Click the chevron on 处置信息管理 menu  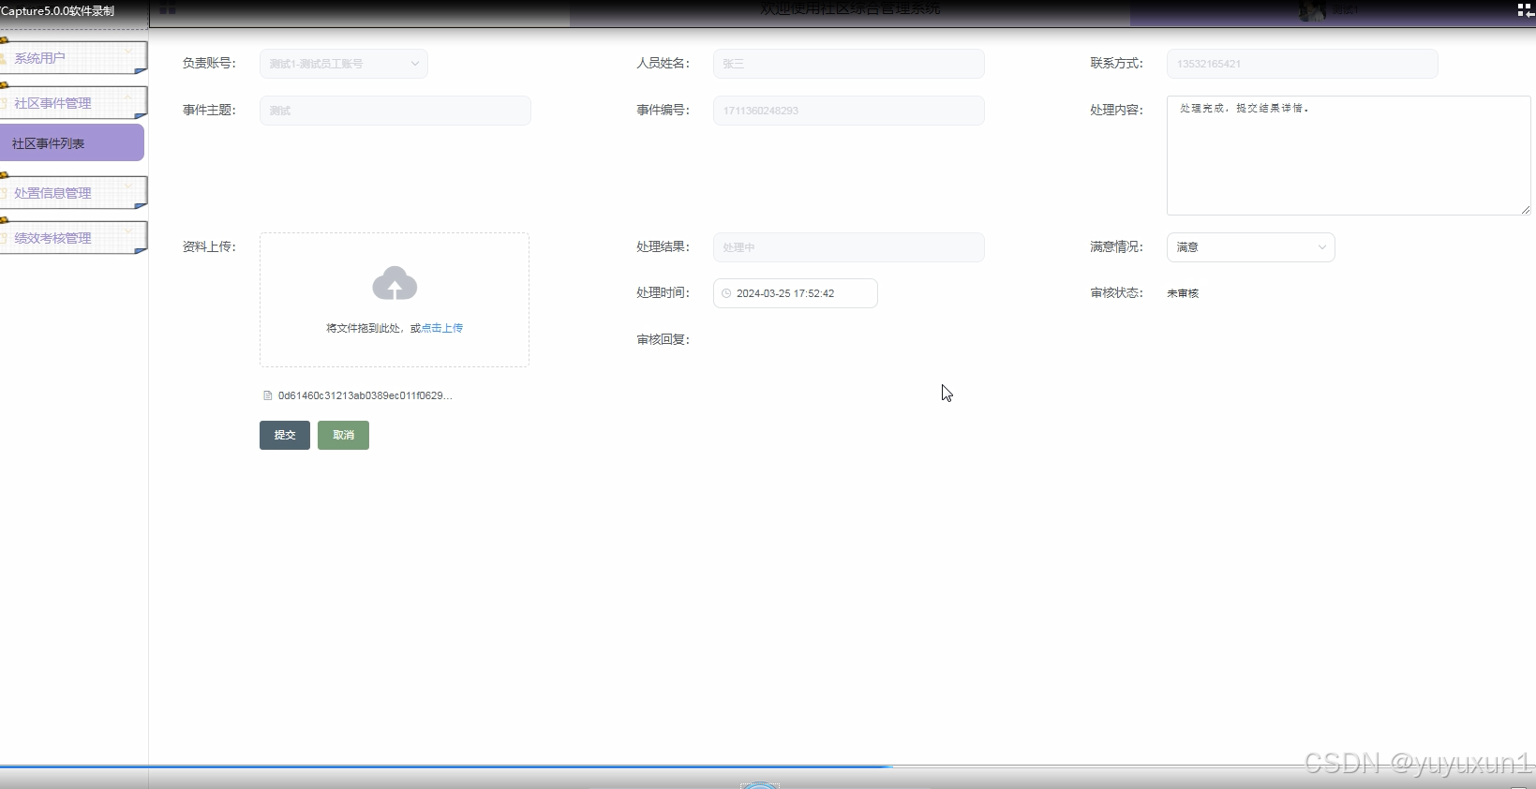pos(128,186)
